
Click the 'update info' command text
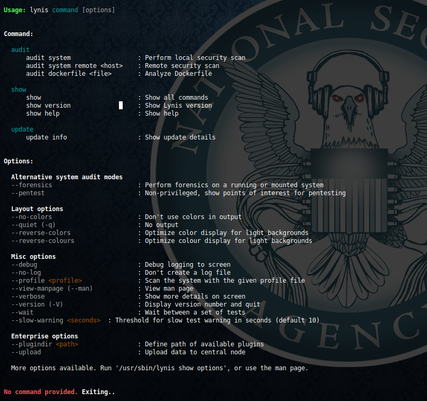click(x=46, y=137)
